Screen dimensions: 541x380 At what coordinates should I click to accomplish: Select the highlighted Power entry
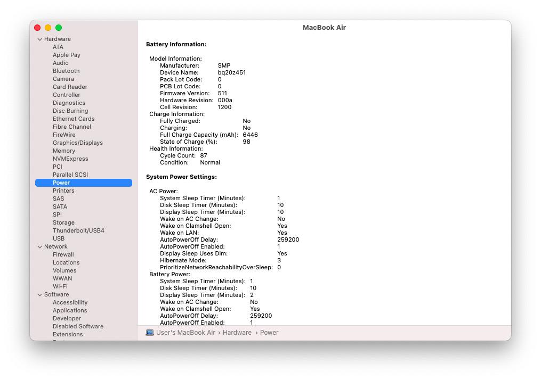point(84,183)
